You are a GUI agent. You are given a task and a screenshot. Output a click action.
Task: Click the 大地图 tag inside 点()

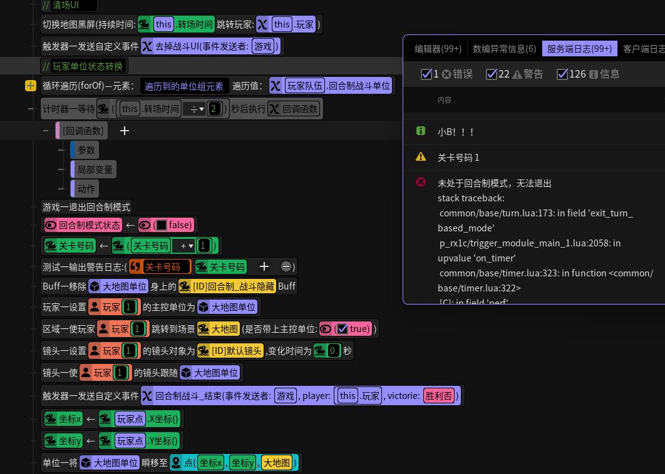[x=277, y=463]
